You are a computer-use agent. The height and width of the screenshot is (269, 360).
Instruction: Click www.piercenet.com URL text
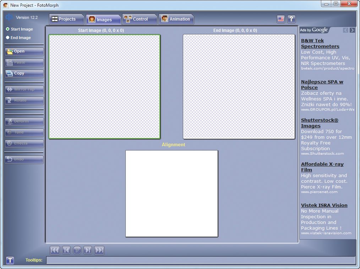319,192
